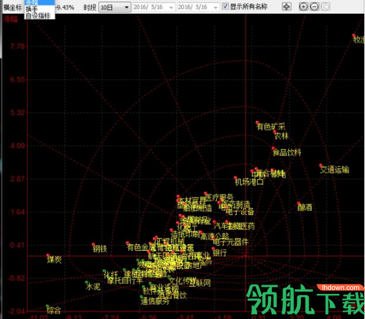Screen dimensions: 365x319
Task: Select the 酿酒 data point
Action: tap(298, 203)
